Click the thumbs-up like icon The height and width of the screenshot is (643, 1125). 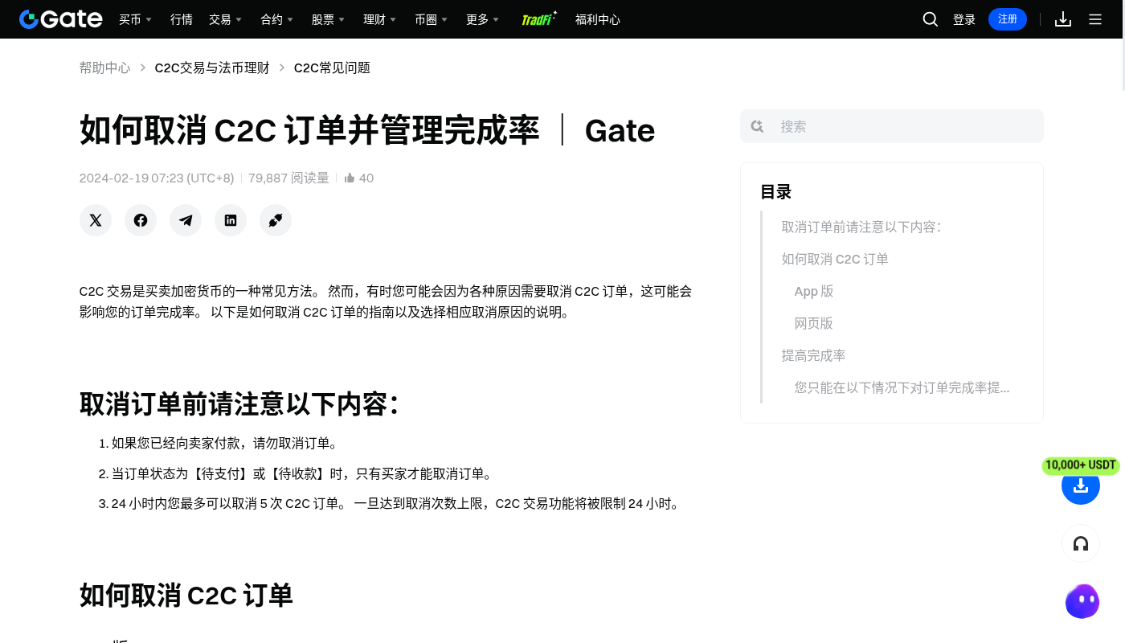coord(350,178)
